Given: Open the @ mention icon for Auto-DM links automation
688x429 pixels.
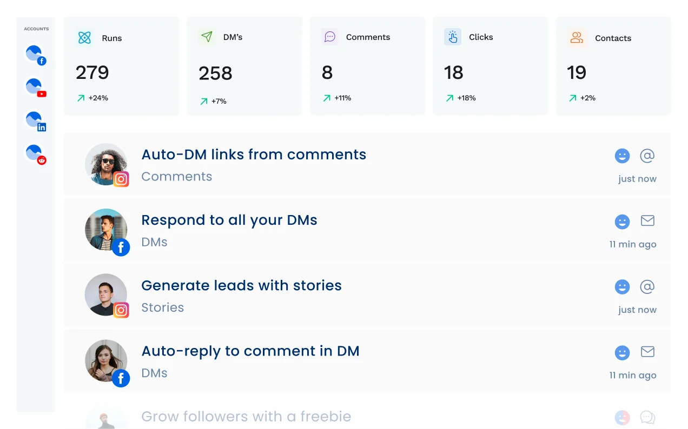Looking at the screenshot, I should pyautogui.click(x=647, y=156).
